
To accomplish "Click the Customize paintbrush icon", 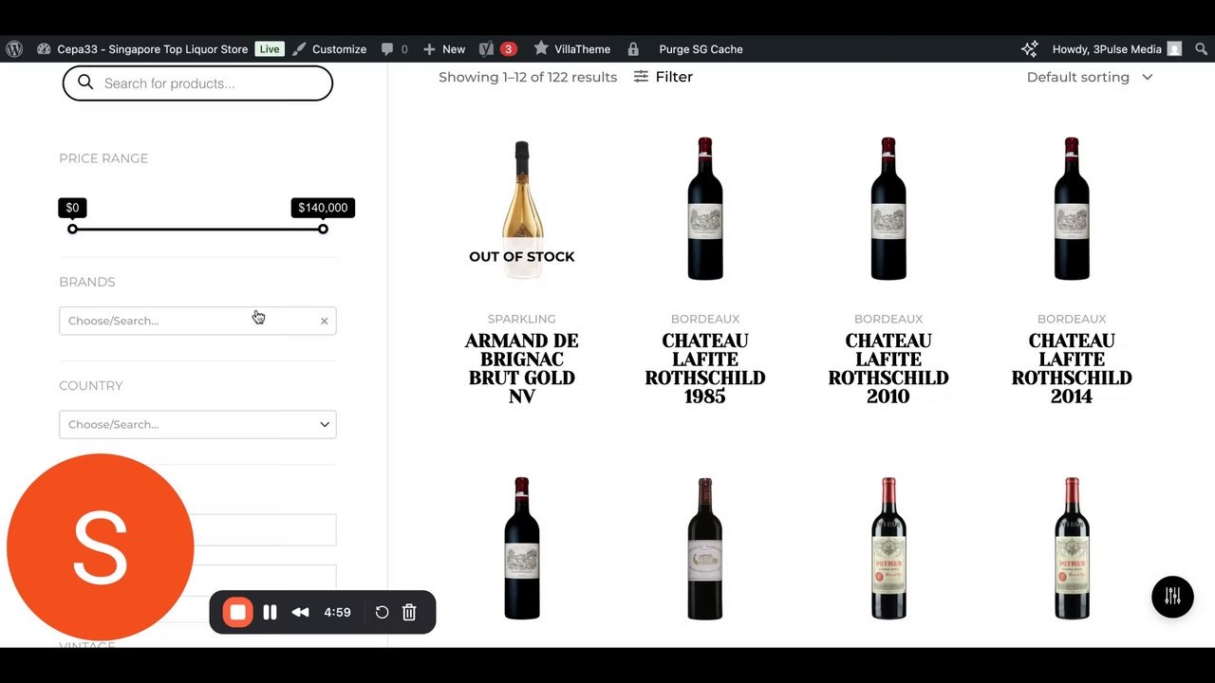I will [299, 49].
